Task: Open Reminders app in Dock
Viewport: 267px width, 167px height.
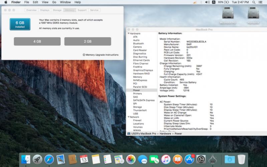Action: pyautogui.click(x=107, y=159)
